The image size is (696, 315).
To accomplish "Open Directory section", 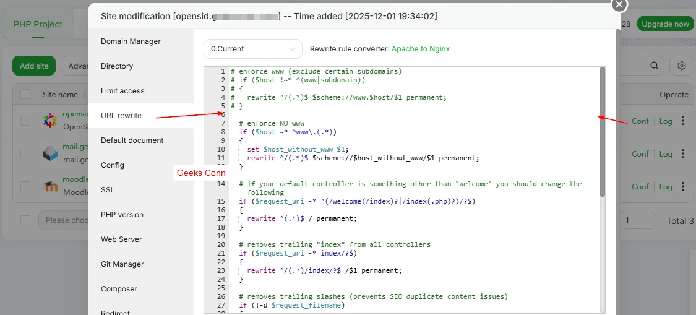I will [117, 66].
